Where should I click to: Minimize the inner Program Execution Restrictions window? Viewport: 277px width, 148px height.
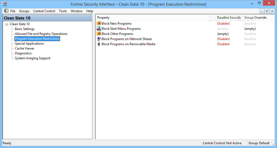click(262, 11)
